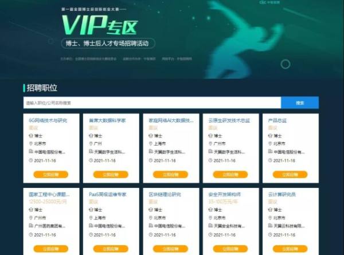Apply now on the 产品总监 card
This screenshot has width=344, height=255.
(290, 175)
